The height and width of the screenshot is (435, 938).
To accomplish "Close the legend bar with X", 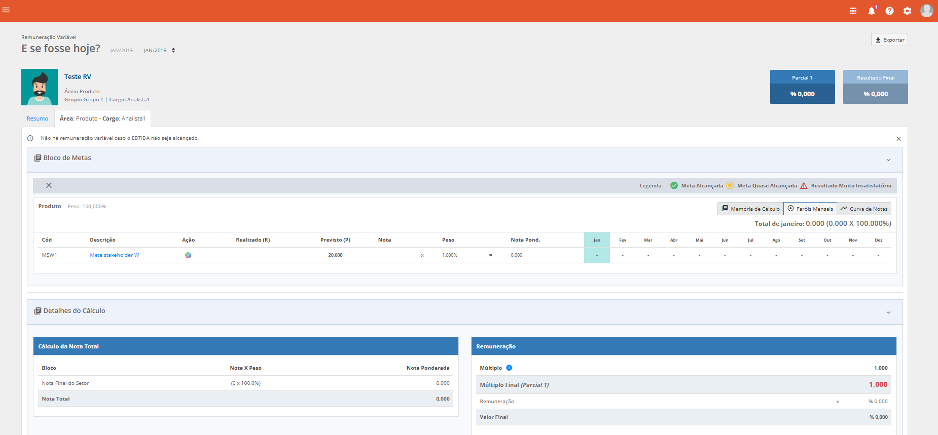I will pos(49,185).
